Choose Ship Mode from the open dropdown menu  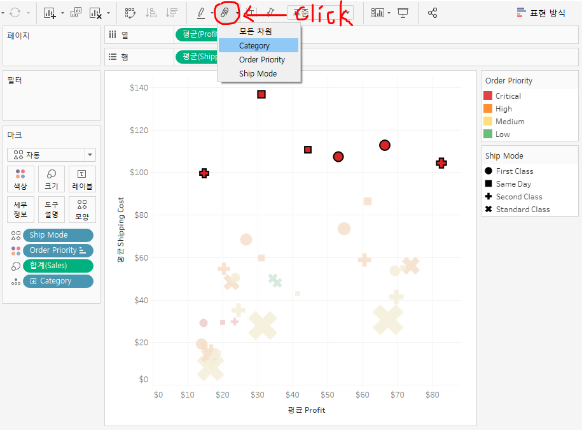click(x=258, y=74)
